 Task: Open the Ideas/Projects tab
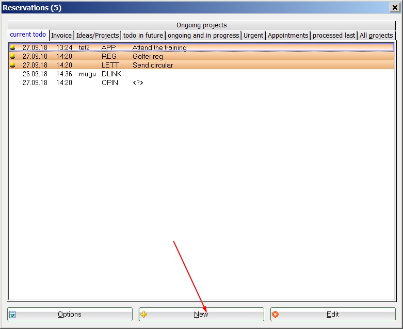click(98, 35)
